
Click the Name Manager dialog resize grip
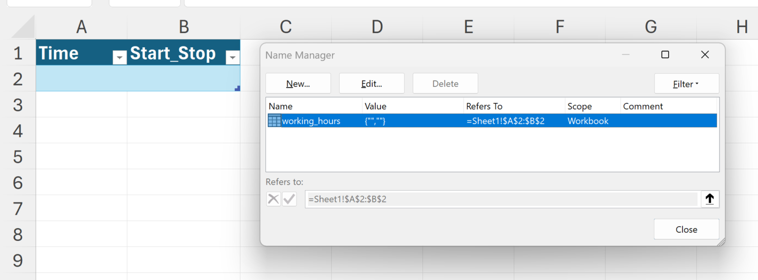720,241
